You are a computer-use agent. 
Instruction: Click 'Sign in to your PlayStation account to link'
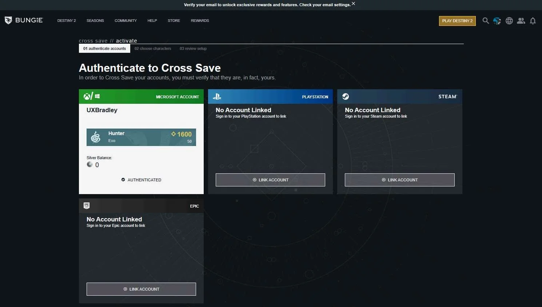[x=251, y=116]
